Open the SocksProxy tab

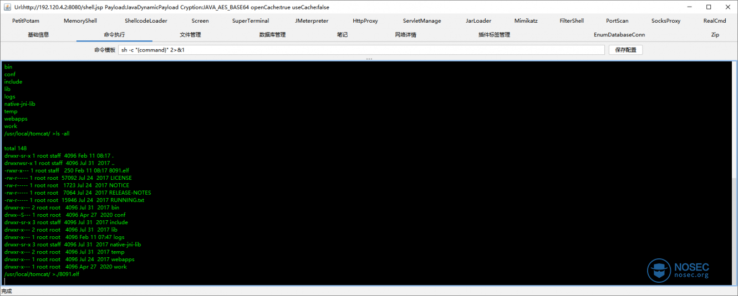[666, 21]
